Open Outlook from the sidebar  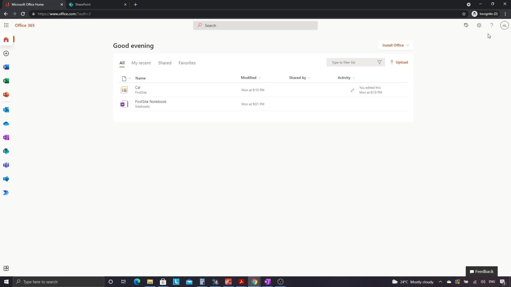coord(6,110)
